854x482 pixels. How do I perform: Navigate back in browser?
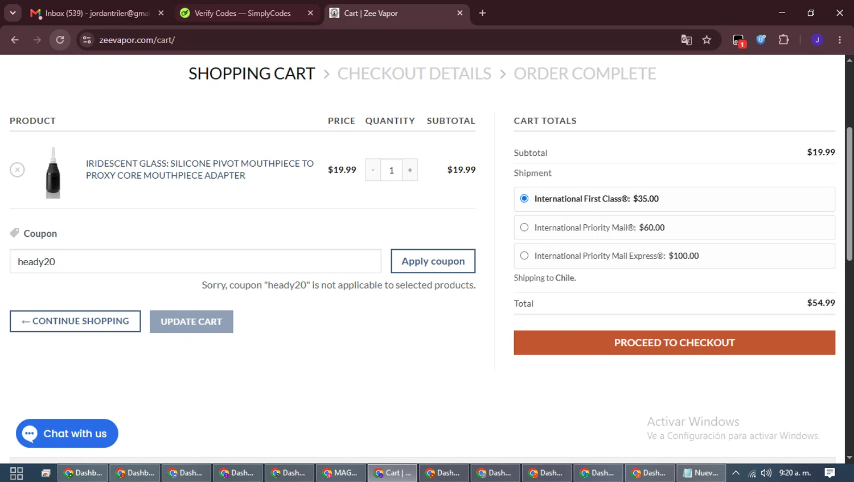click(15, 40)
